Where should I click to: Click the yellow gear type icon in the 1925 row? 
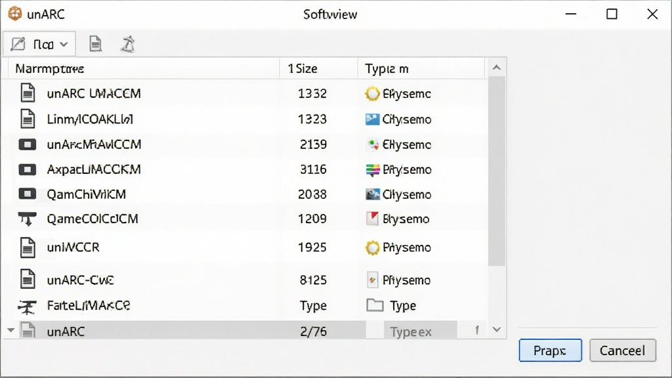(x=372, y=247)
